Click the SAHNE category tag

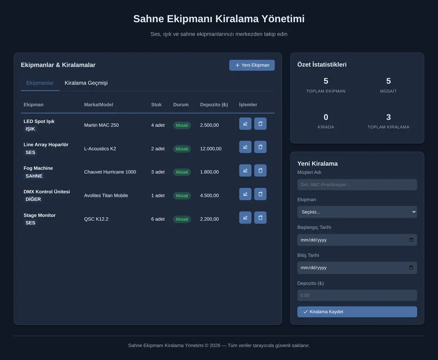tap(34, 176)
